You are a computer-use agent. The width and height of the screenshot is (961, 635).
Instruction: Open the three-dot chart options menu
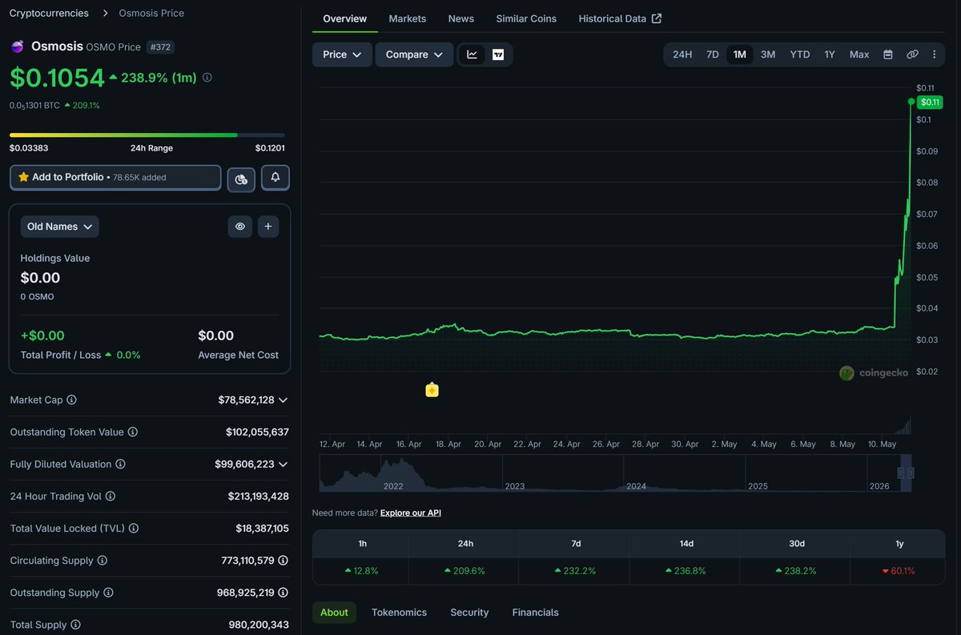coord(934,54)
